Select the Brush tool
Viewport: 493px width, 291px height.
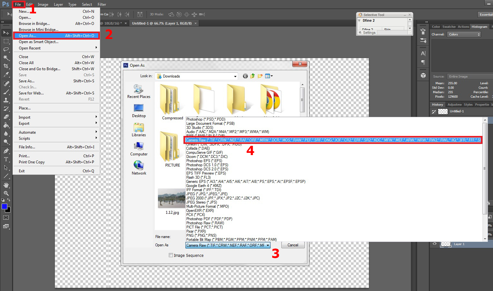6,92
